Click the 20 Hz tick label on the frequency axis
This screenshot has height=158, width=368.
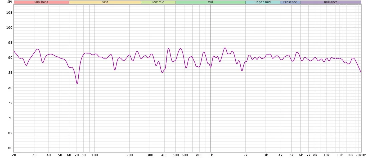(14, 155)
